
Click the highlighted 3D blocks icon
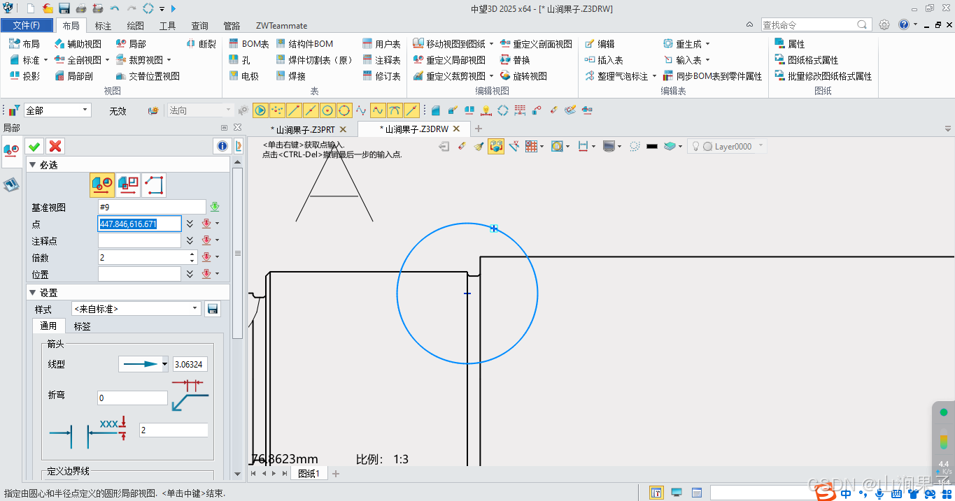[496, 146]
